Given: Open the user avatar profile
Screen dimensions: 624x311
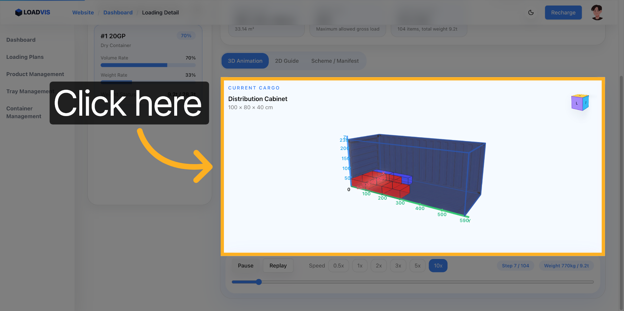Looking at the screenshot, I should (597, 12).
